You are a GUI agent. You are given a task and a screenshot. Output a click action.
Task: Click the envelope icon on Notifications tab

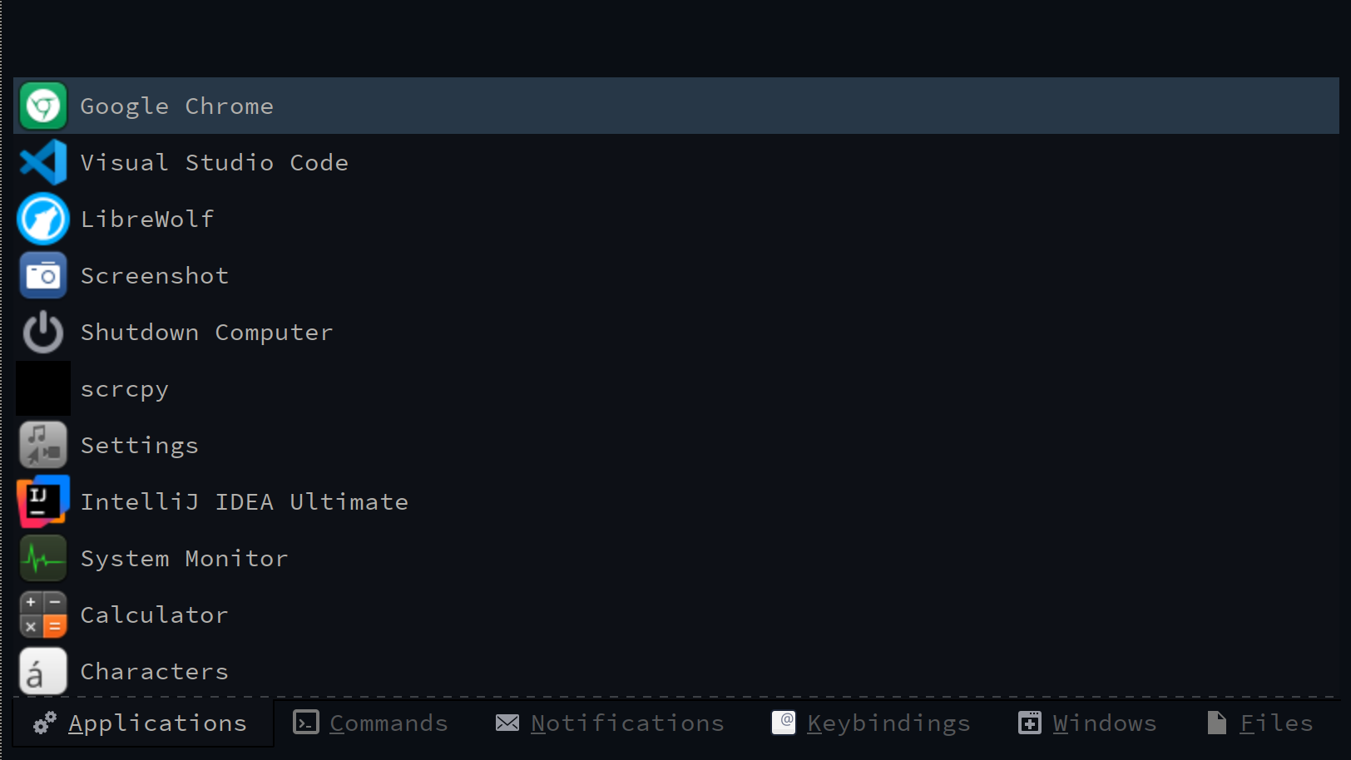tap(507, 723)
